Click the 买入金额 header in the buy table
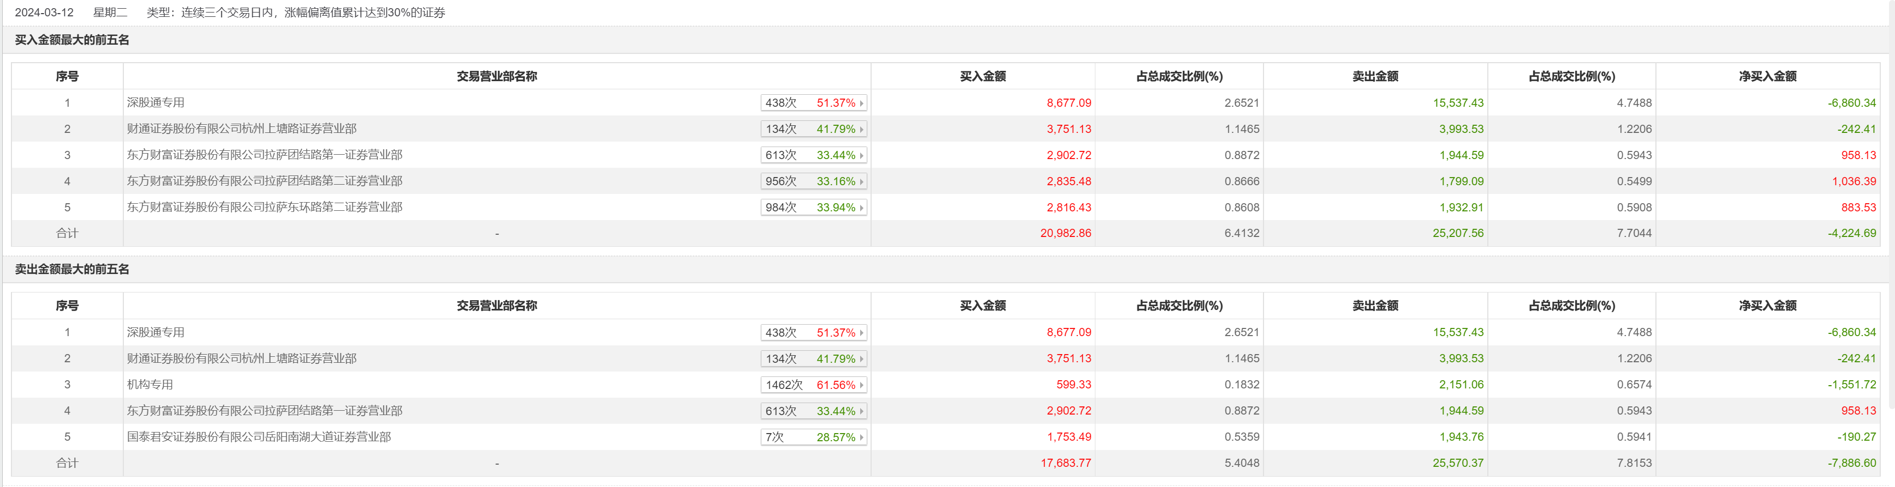This screenshot has width=1895, height=487. pyautogui.click(x=982, y=76)
